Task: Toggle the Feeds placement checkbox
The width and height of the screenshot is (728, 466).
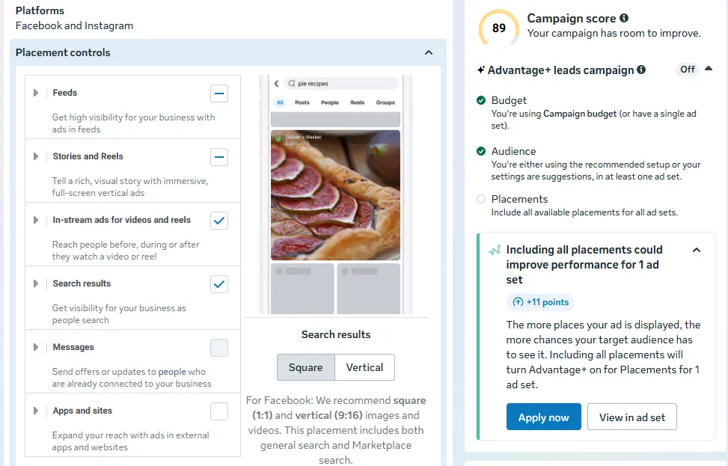Action: (219, 93)
